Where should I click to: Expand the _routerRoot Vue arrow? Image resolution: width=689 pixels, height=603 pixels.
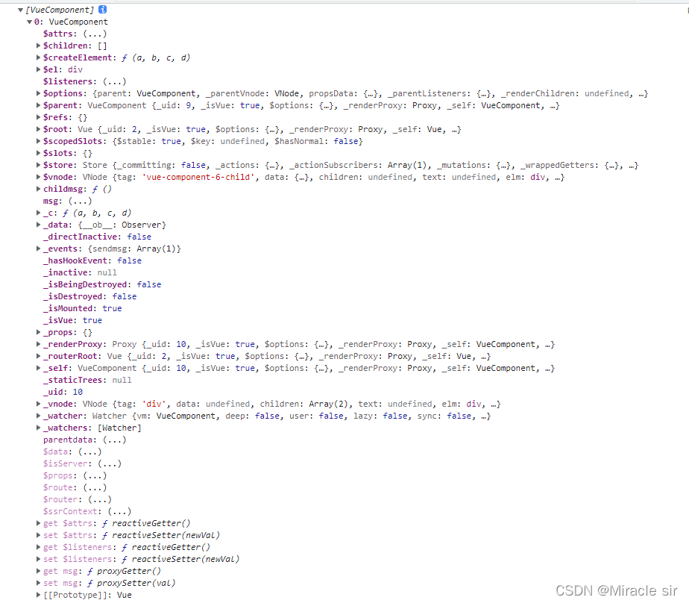point(38,356)
